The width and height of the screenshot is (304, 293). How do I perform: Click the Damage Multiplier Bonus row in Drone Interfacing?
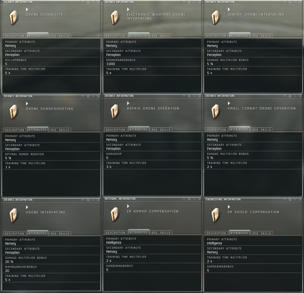(x=51, y=260)
